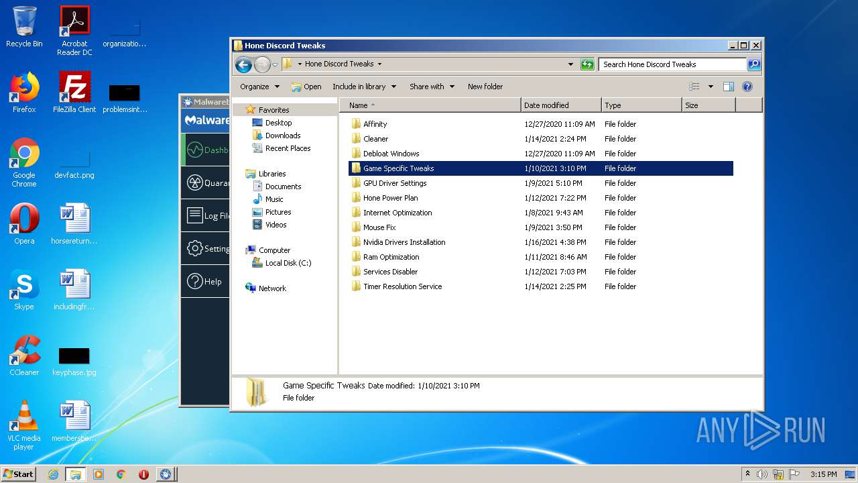Select the Affinity folder

coord(375,124)
